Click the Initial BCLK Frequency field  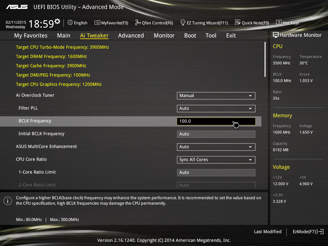[216, 134]
